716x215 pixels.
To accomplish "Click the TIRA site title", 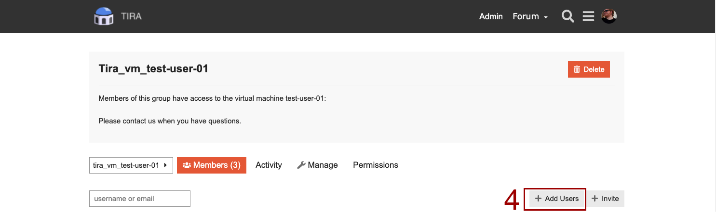I will coord(131,16).
